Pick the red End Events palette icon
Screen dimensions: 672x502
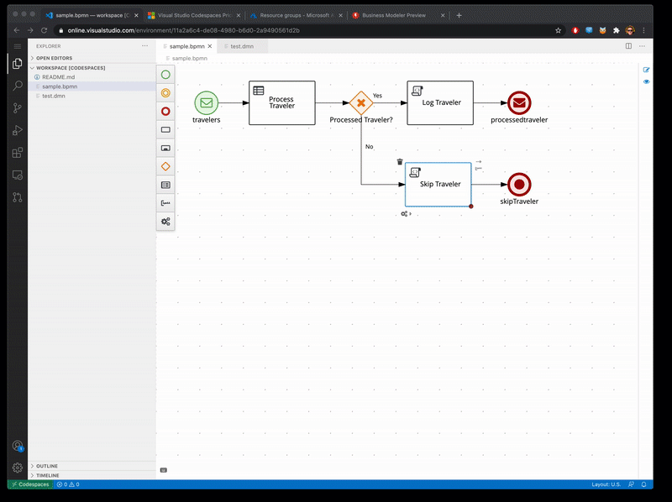(165, 111)
